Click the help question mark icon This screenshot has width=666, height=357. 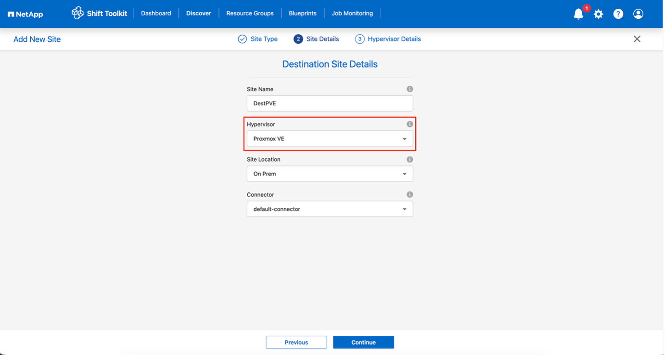tap(618, 14)
